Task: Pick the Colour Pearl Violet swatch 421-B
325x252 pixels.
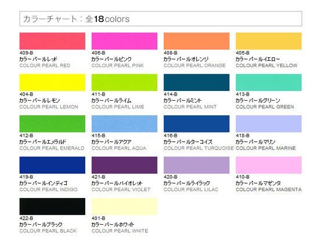Action: click(x=124, y=165)
